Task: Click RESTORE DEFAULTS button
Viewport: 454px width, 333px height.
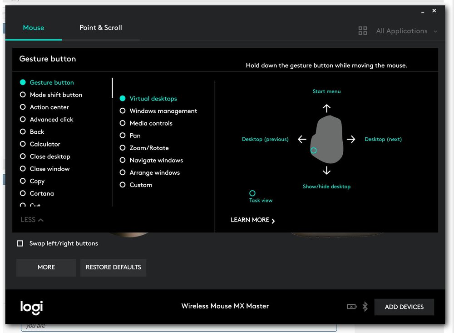Action: pyautogui.click(x=113, y=267)
